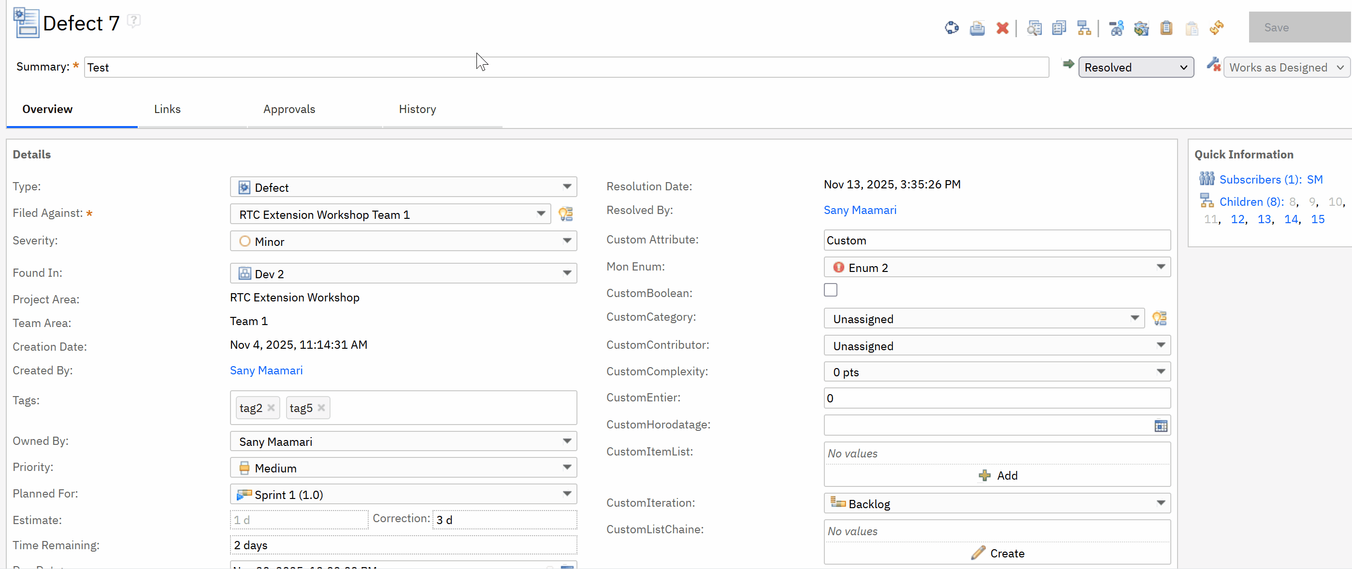Click lightbulb icon next to Filed Against
Viewport: 1352px width, 569px height.
[566, 214]
